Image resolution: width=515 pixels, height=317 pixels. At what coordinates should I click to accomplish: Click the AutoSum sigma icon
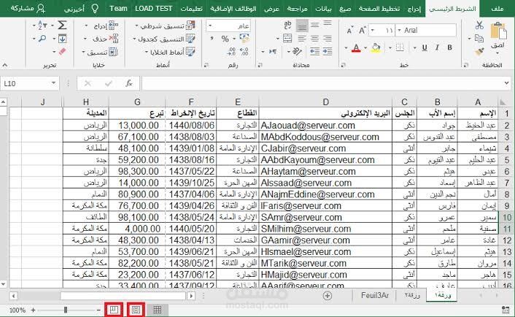pyautogui.click(x=62, y=25)
